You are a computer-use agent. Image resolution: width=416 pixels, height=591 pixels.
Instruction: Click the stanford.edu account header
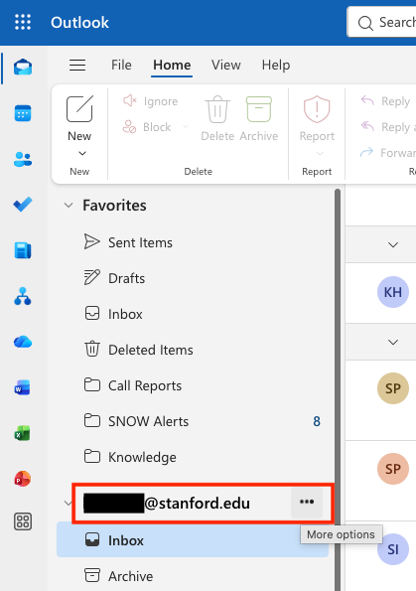click(x=166, y=504)
